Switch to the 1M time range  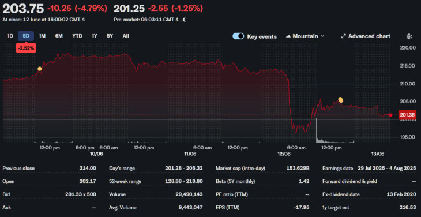pos(42,36)
